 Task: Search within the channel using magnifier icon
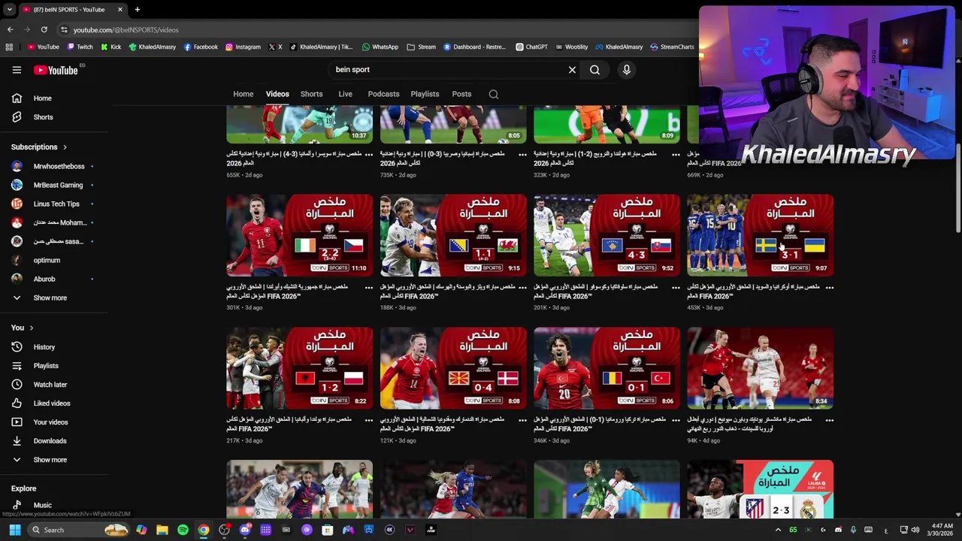[494, 94]
